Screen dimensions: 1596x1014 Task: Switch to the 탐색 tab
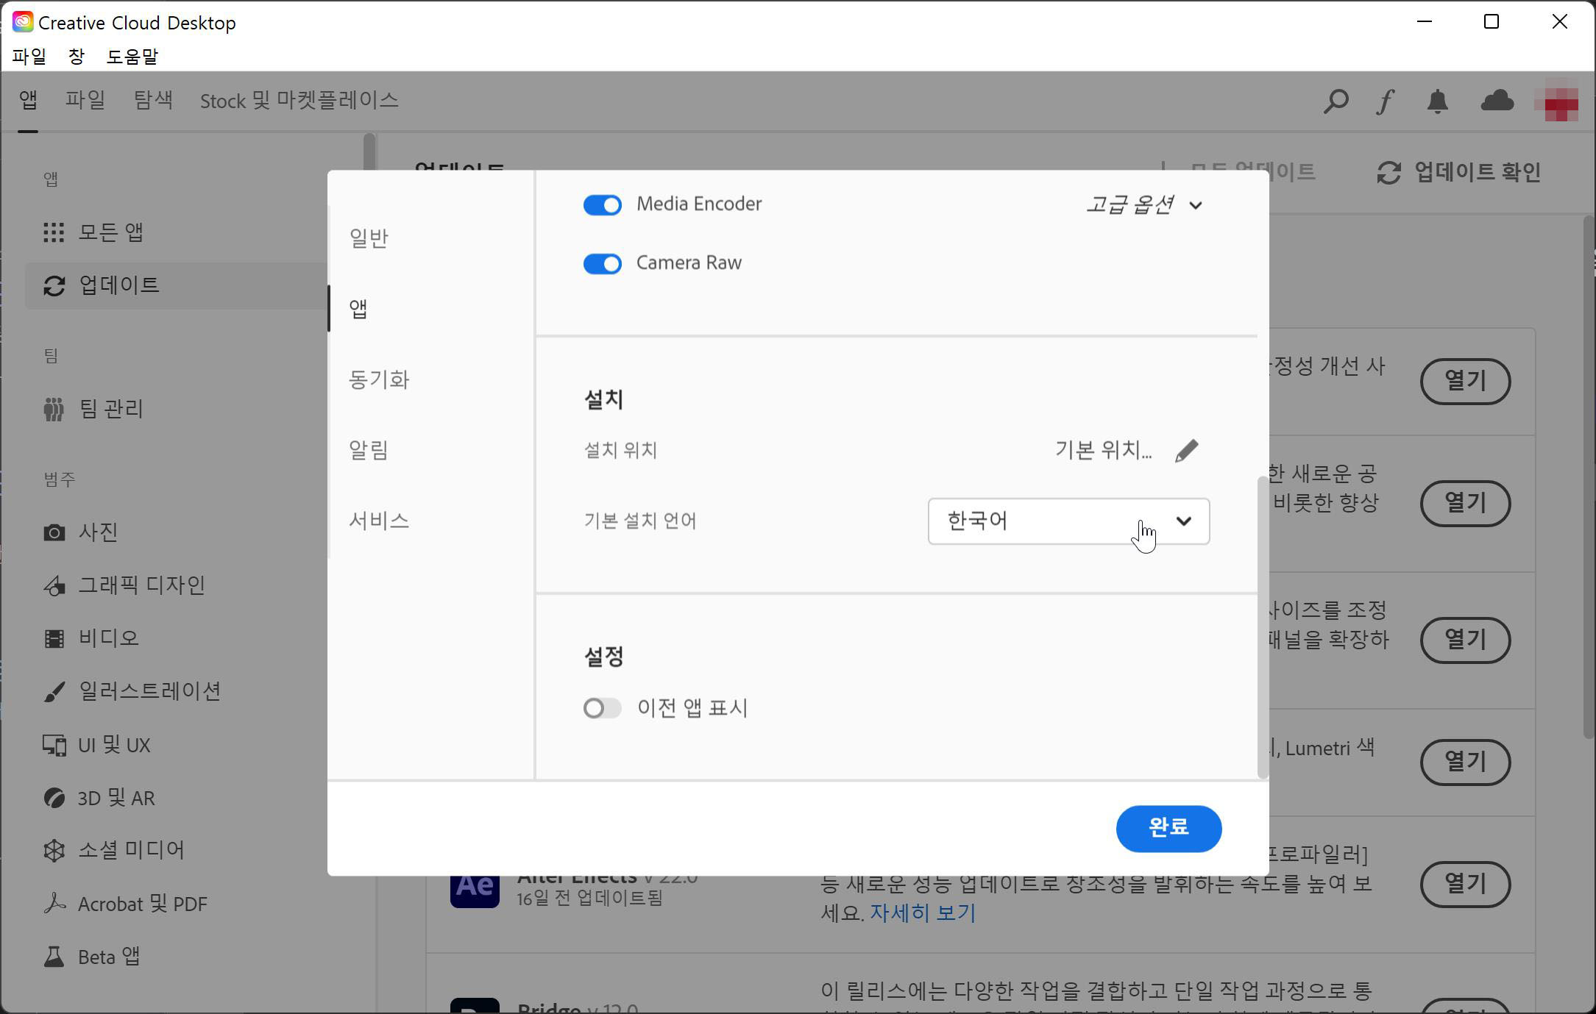(x=153, y=100)
